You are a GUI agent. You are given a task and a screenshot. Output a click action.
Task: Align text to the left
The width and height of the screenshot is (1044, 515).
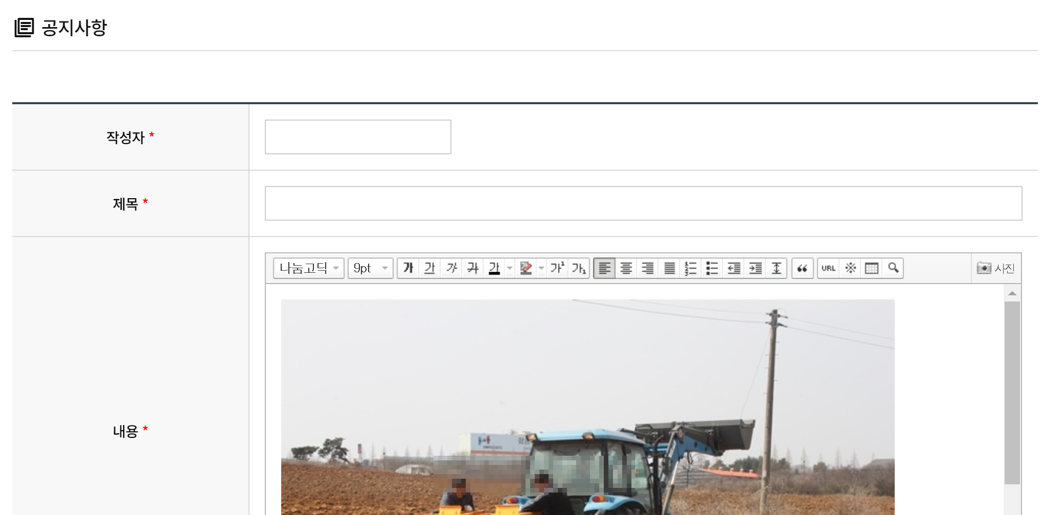604,268
